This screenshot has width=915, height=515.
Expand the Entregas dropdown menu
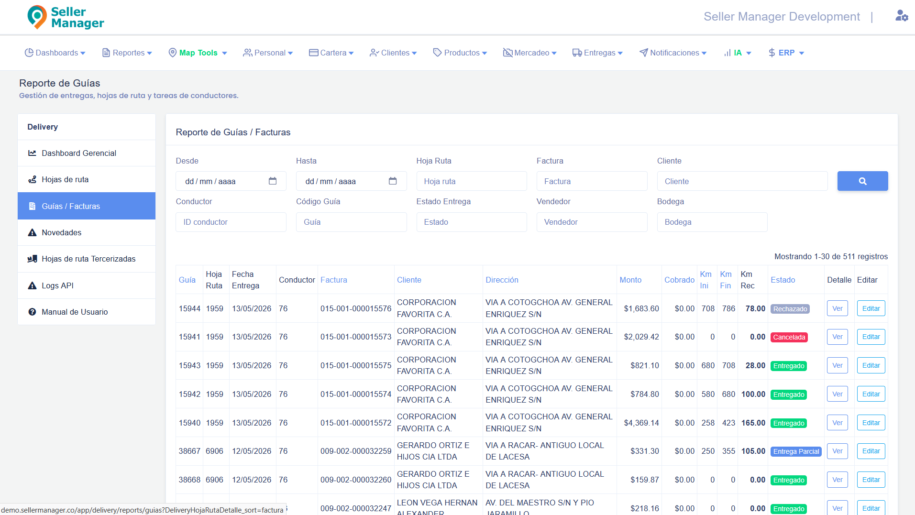597,53
